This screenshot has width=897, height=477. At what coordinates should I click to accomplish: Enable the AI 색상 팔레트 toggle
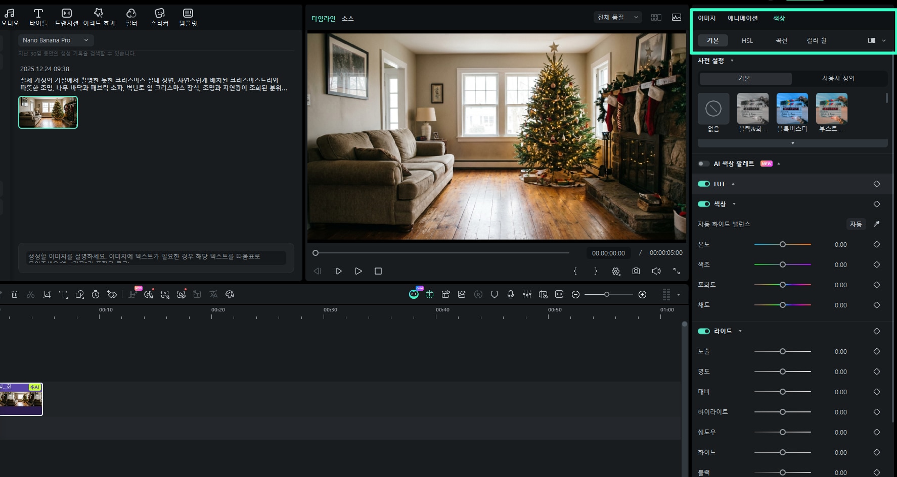pos(703,164)
